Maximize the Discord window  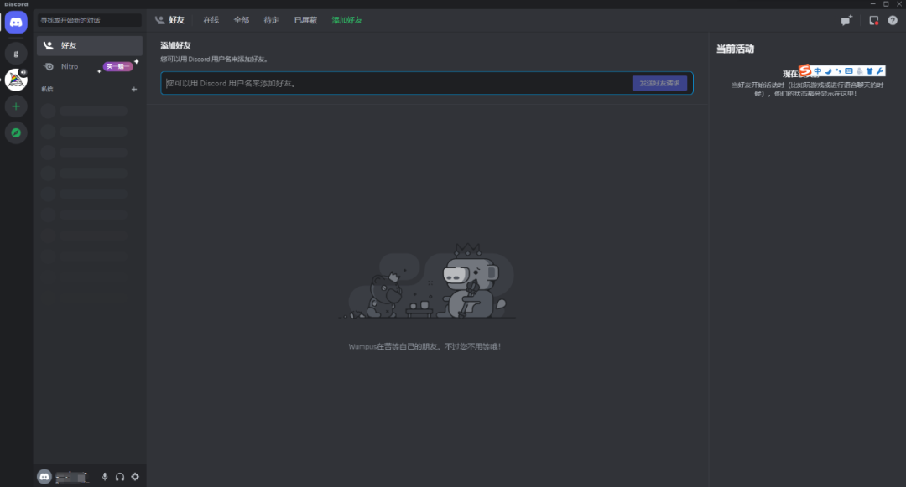click(x=887, y=4)
